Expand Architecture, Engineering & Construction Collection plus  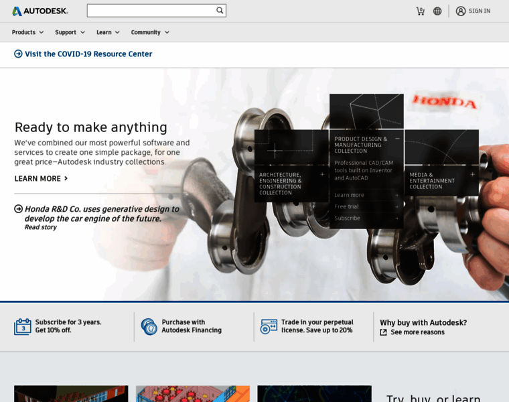[x=322, y=174]
